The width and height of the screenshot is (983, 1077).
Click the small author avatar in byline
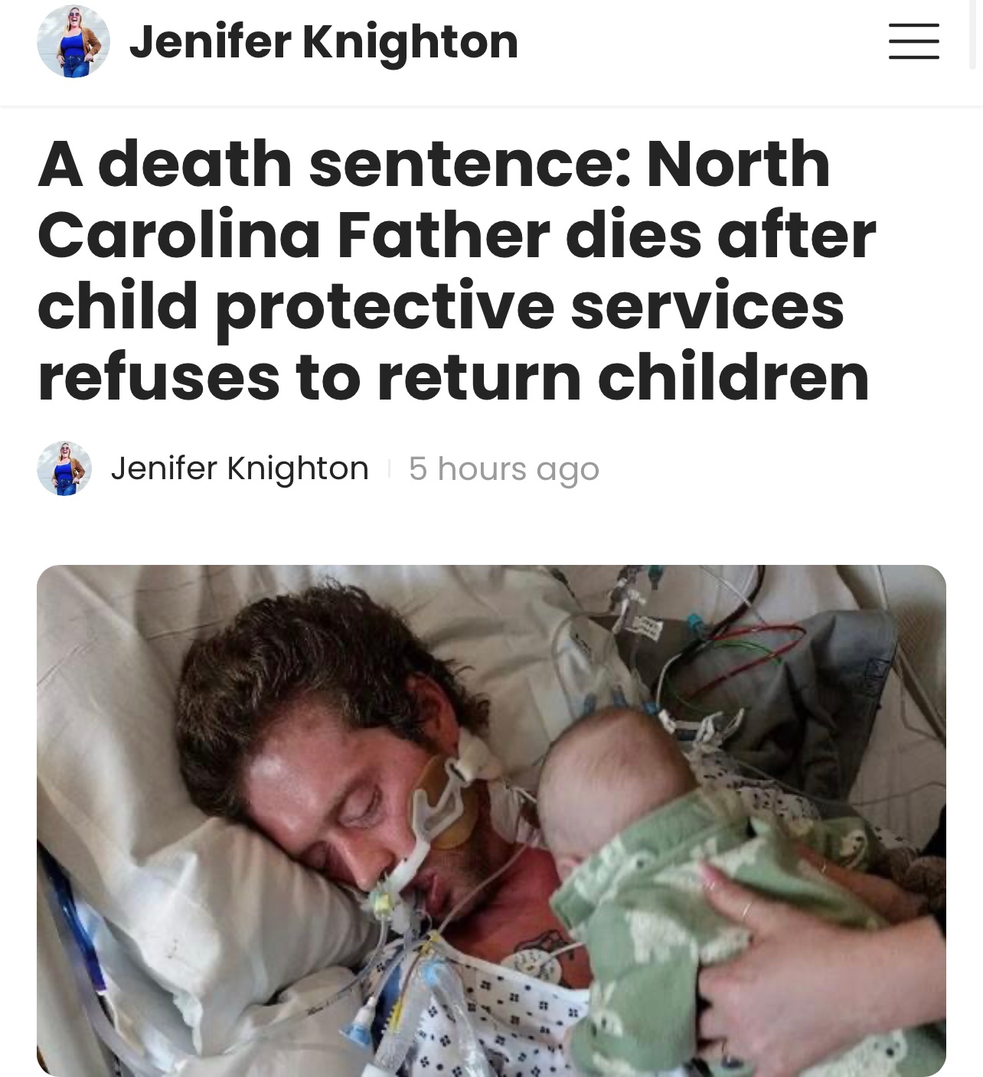[64, 468]
